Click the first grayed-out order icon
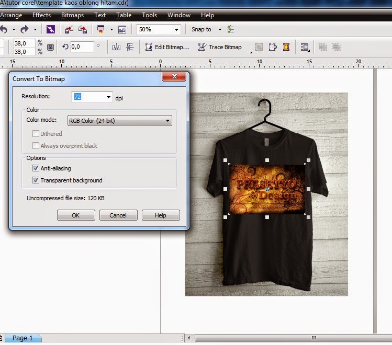This screenshot has height=345, width=392. point(323,47)
